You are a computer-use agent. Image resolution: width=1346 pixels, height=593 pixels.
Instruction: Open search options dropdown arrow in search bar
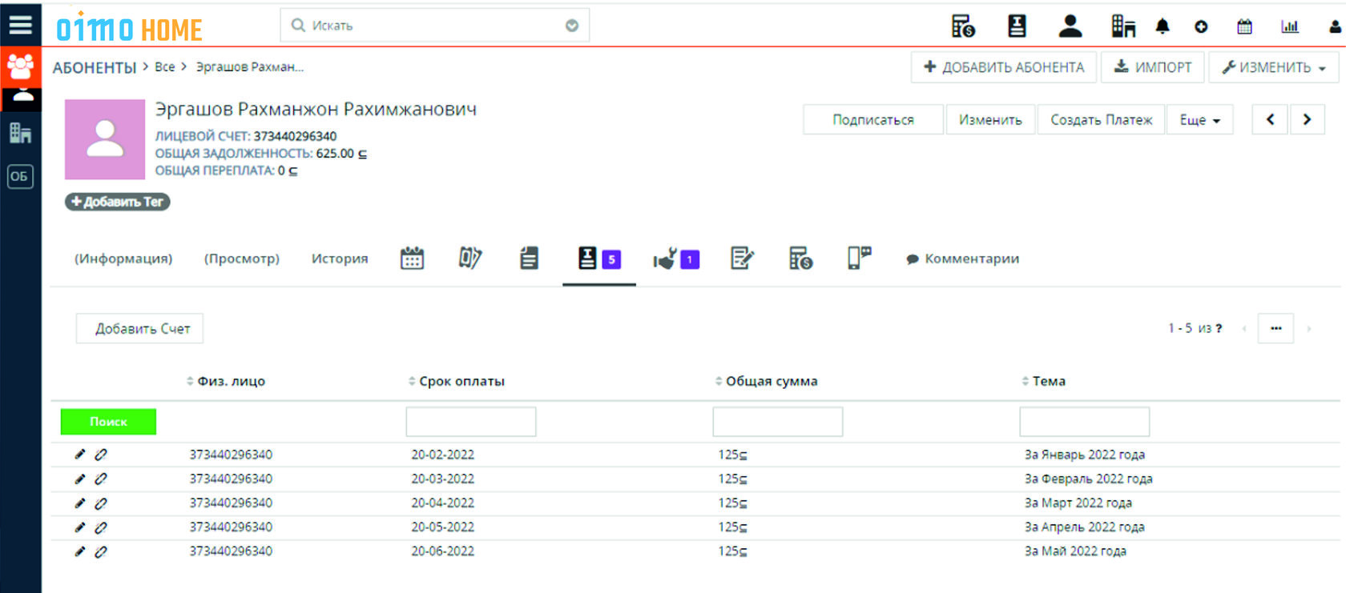pos(572,26)
